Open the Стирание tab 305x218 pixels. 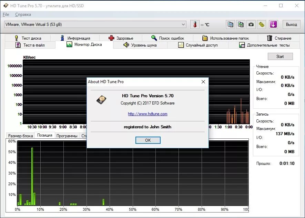[x=279, y=38]
